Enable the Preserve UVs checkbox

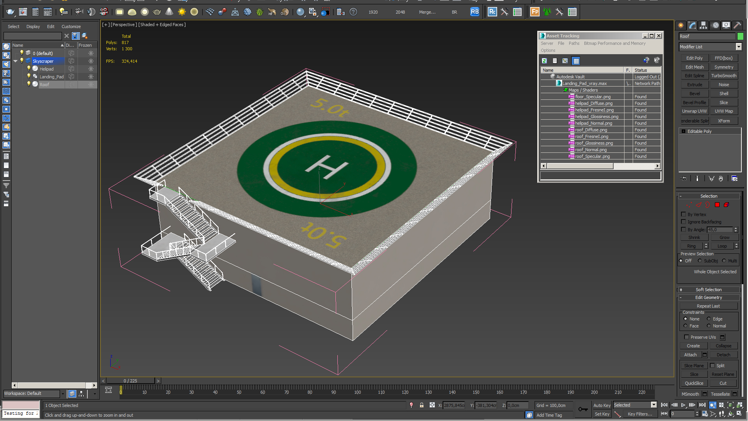pos(686,337)
